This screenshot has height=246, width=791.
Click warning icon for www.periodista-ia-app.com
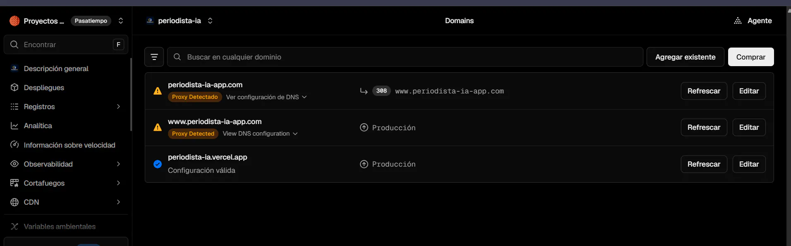click(x=158, y=127)
